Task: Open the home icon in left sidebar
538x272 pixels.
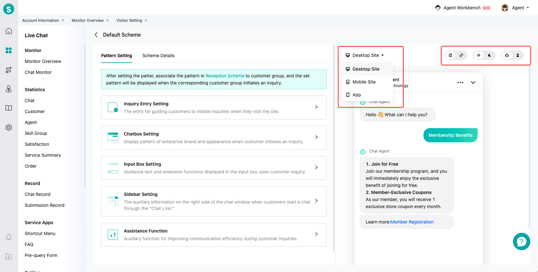Action: (x=9, y=31)
